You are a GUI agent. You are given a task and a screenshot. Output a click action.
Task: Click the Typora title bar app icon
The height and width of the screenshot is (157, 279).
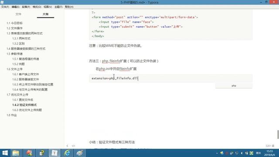2,2
